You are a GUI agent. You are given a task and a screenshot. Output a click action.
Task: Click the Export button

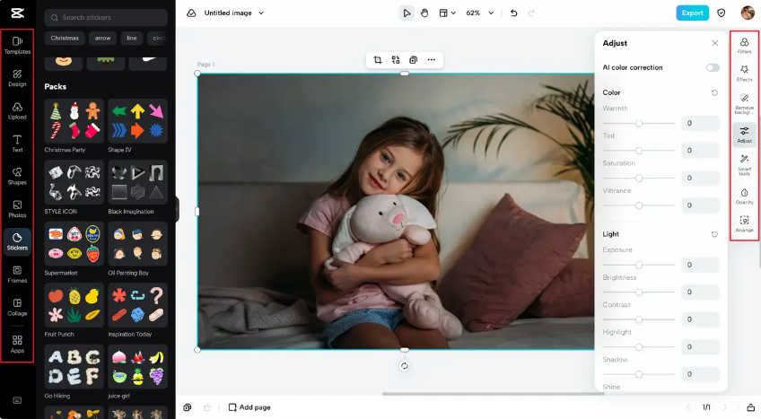[x=693, y=13]
